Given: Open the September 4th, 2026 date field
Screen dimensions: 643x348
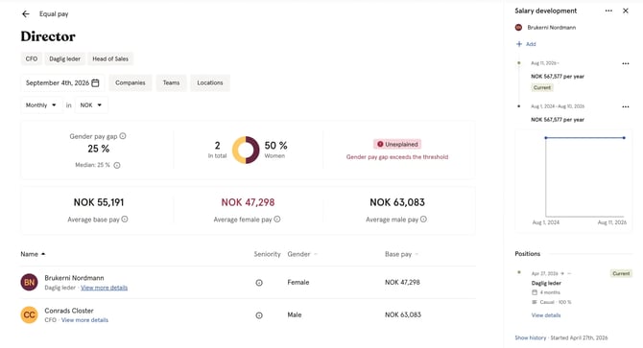Looking at the screenshot, I should [62, 82].
